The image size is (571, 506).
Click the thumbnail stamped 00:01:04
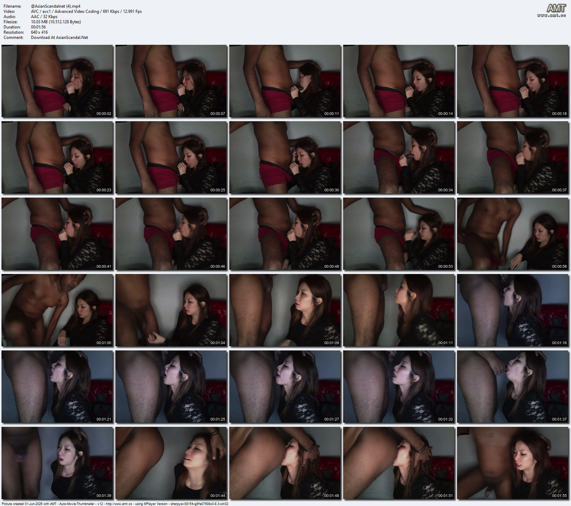171,310
